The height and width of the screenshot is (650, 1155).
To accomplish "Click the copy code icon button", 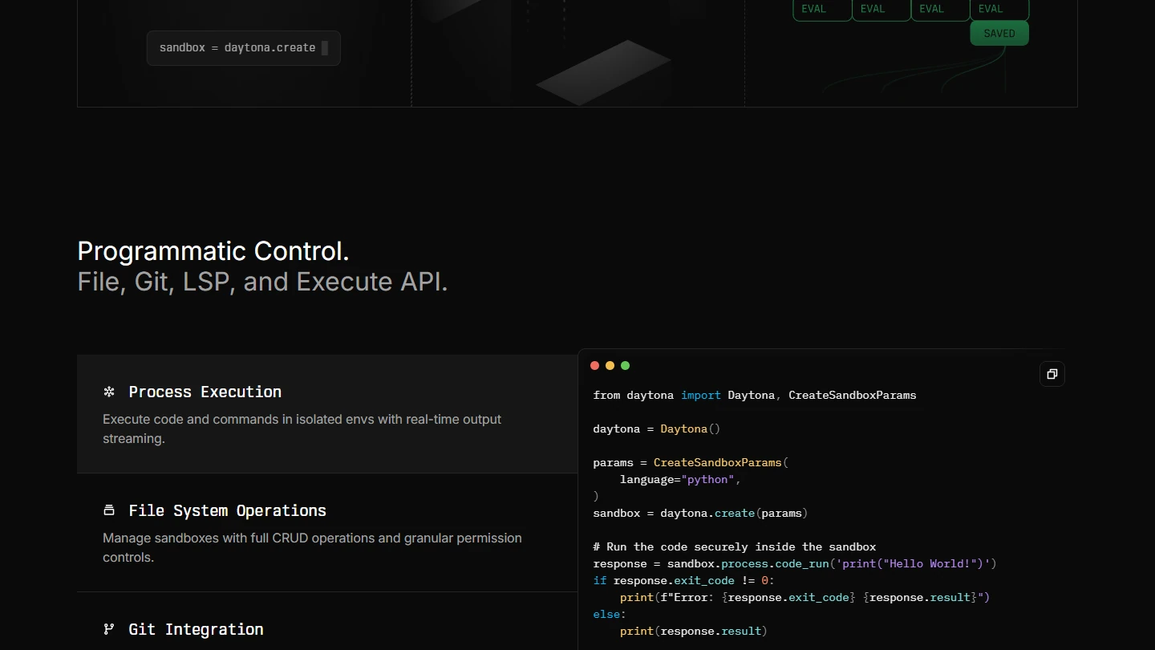I will pos(1052,374).
